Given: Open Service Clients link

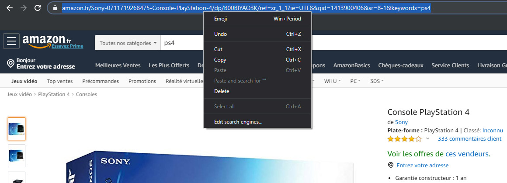Looking at the screenshot, I should [451, 66].
